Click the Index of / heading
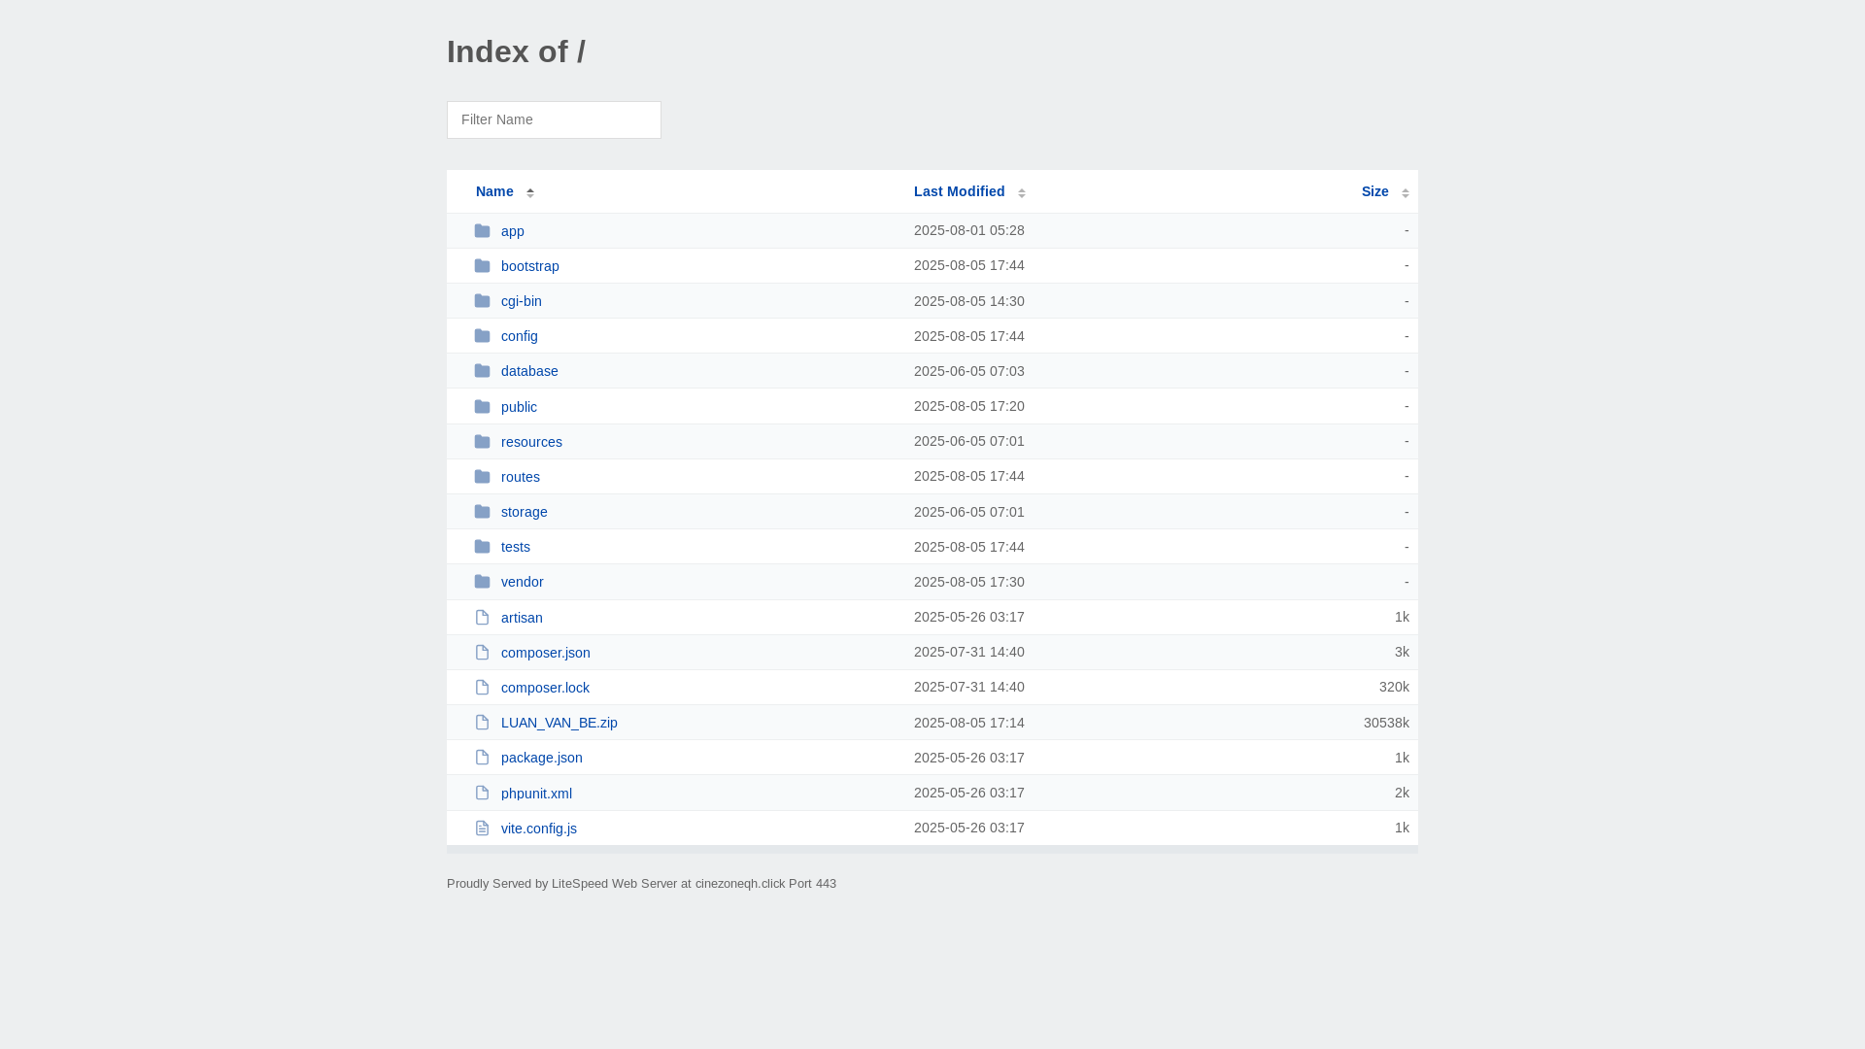 point(516,51)
